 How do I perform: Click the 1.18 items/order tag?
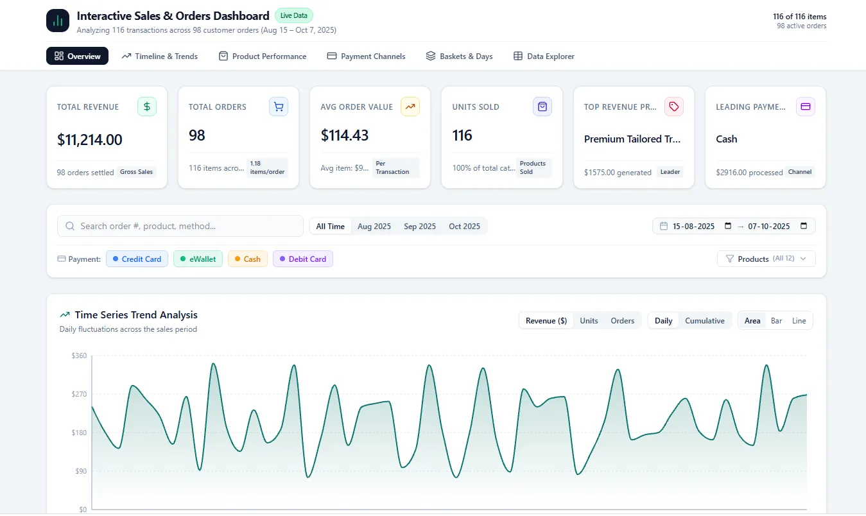coord(267,168)
